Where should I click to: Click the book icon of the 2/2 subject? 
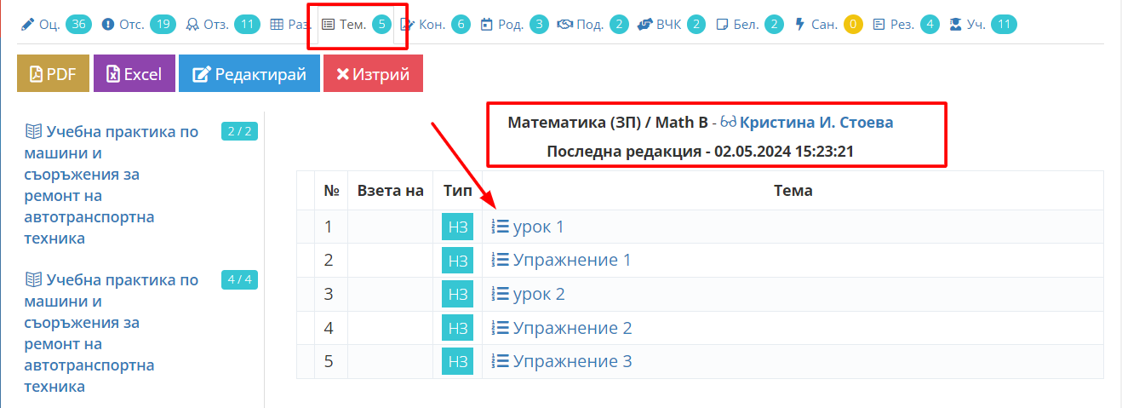pyautogui.click(x=33, y=131)
